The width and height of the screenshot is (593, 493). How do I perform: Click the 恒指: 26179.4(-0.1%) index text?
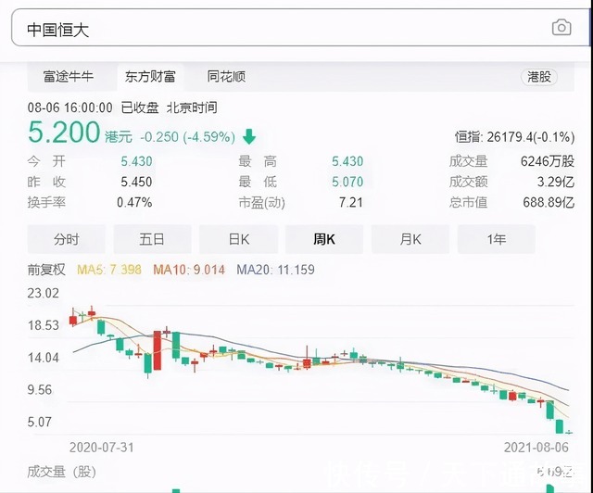point(515,137)
